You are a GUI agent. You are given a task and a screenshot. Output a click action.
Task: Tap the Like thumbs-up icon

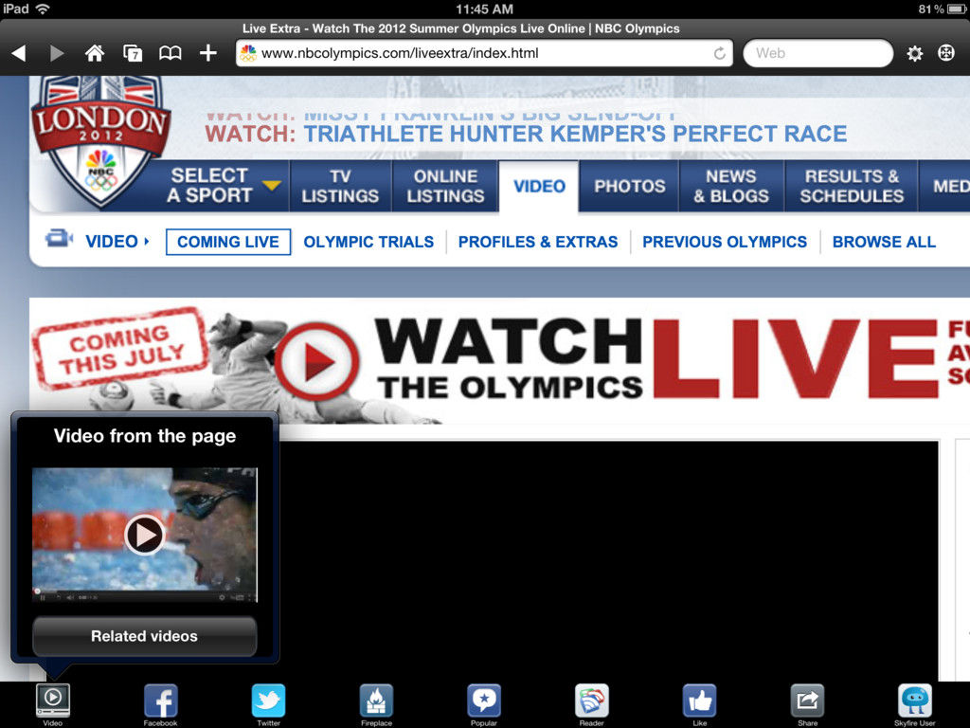pos(700,701)
